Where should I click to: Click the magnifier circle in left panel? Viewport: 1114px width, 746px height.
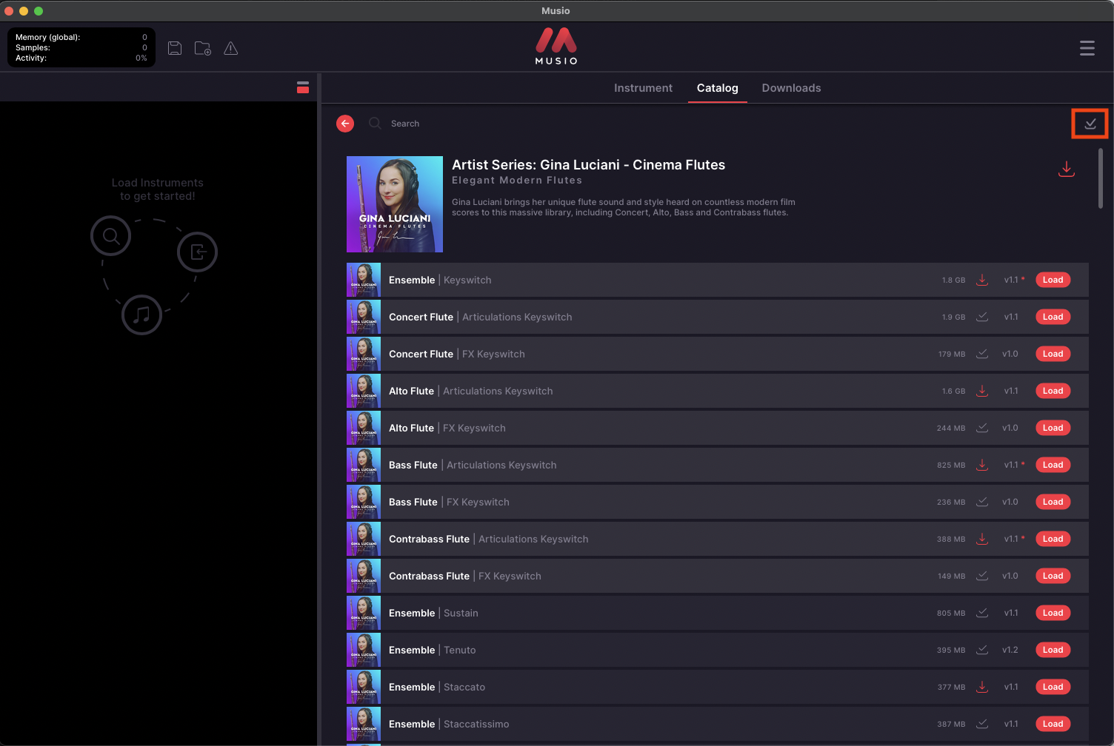click(x=111, y=236)
